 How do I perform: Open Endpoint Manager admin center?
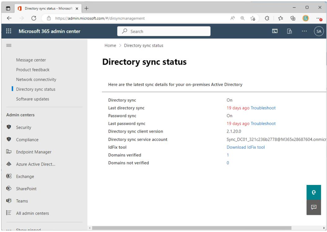[x=34, y=152]
